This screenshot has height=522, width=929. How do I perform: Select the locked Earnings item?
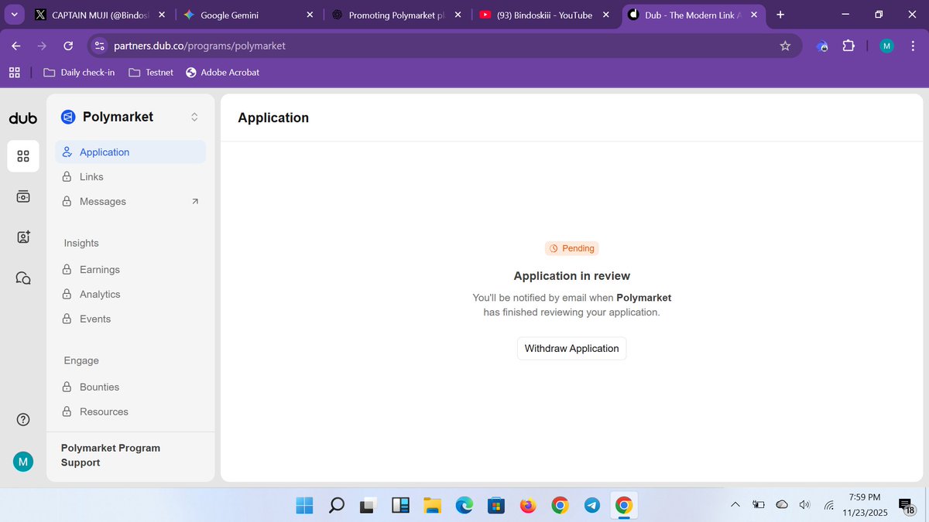130,270
